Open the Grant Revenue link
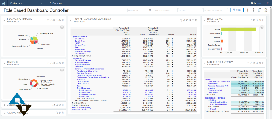The width and height of the screenshot is (272, 119). pyautogui.click(x=81, y=39)
